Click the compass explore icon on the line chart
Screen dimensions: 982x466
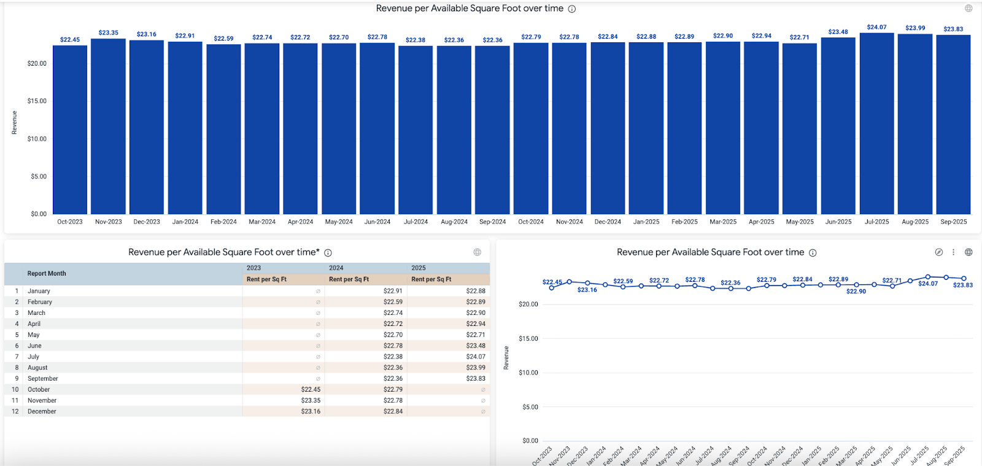pyautogui.click(x=938, y=252)
